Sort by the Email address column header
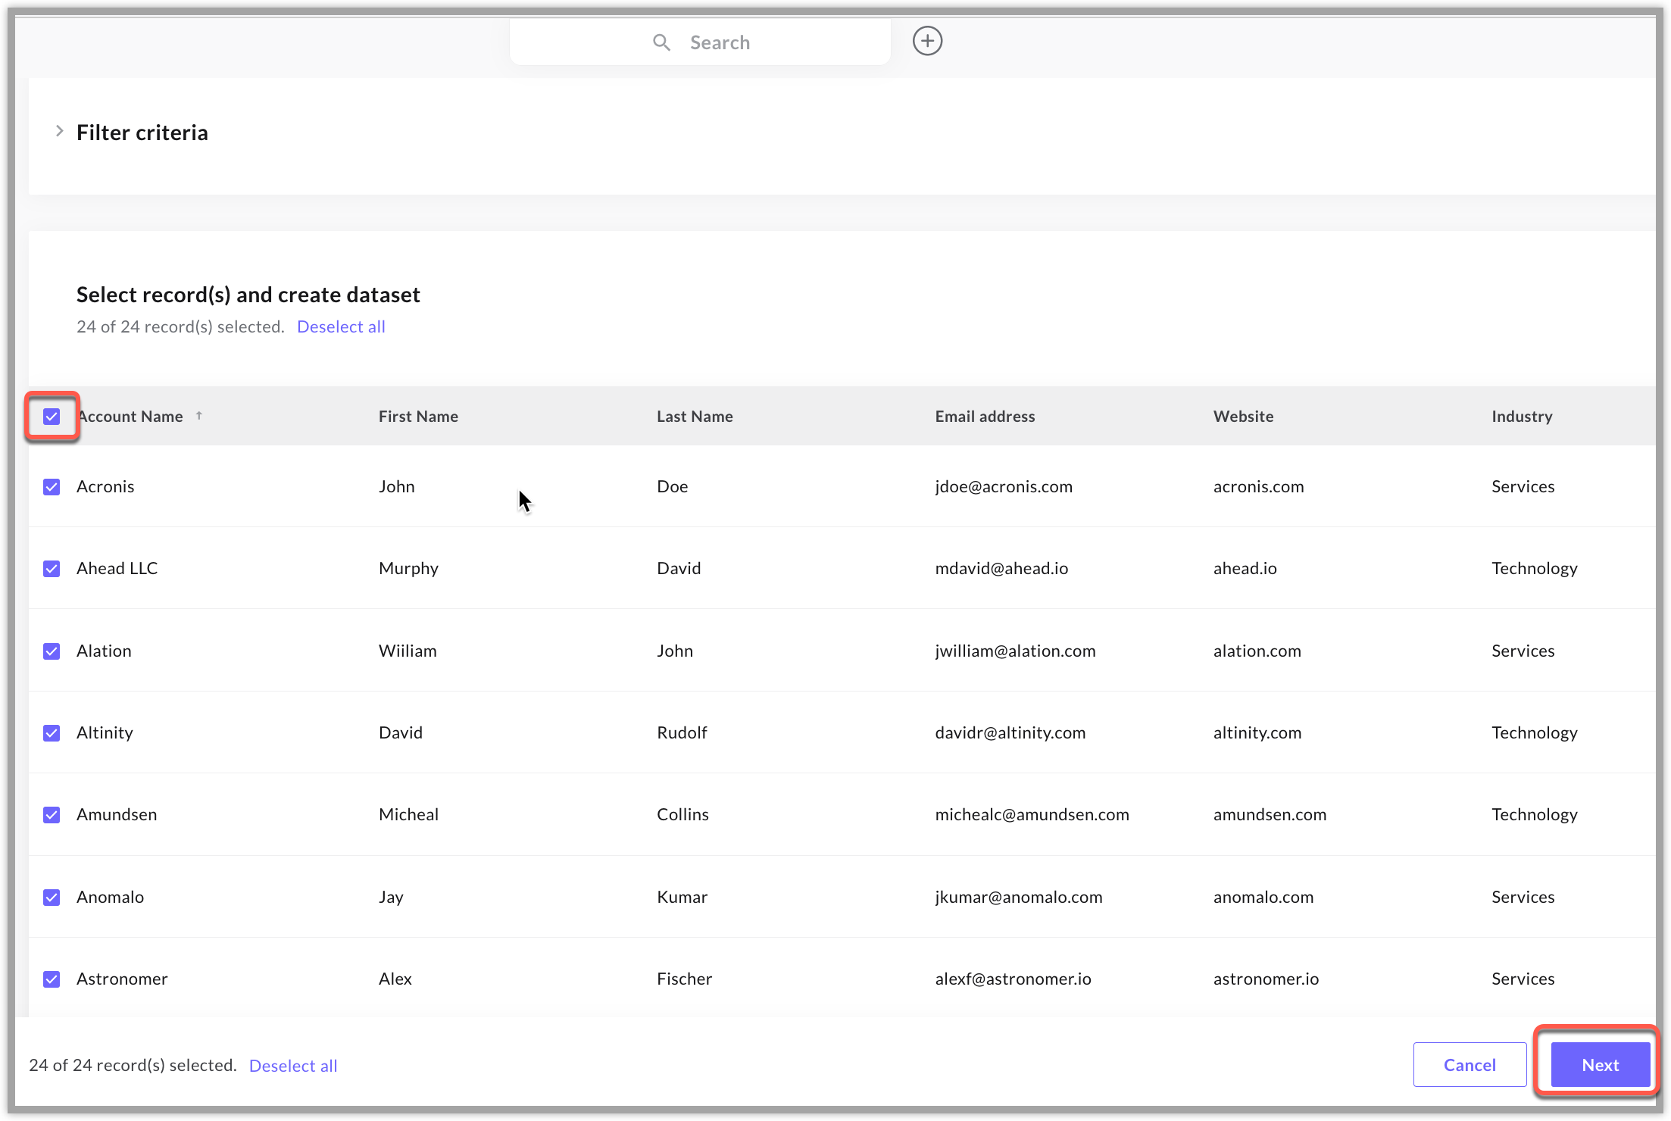 pos(985,416)
